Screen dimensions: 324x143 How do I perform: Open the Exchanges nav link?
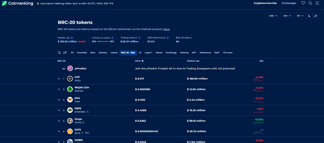pos(289,3)
